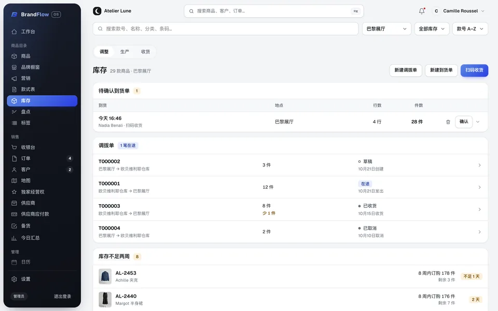Click 退出登录 link
This screenshot has height=311, width=498.
[62, 296]
